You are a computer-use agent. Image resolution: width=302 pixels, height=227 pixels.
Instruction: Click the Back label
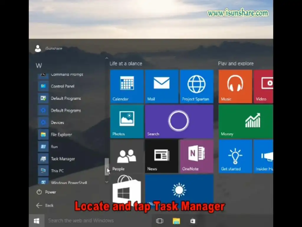49,205
